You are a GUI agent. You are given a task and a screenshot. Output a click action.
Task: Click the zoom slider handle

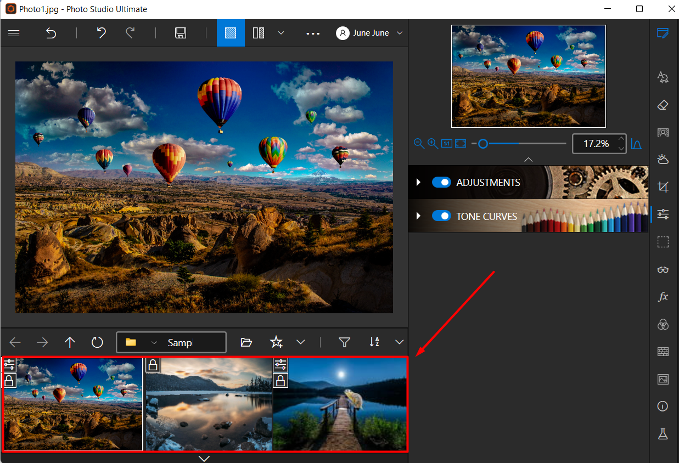pyautogui.click(x=482, y=144)
